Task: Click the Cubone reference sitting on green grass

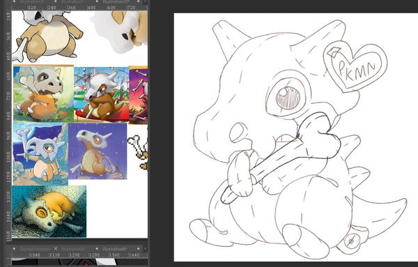Action: (43, 94)
